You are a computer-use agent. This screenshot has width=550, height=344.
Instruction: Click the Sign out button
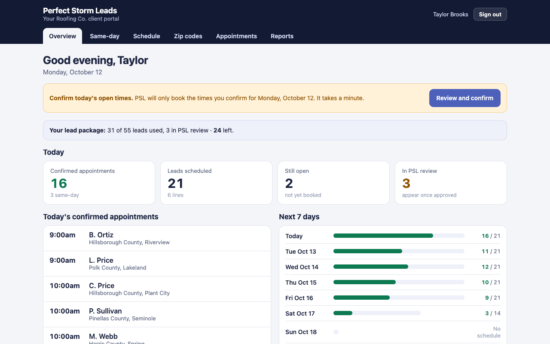click(490, 14)
